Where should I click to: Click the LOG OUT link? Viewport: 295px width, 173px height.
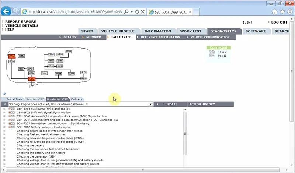click(x=279, y=22)
